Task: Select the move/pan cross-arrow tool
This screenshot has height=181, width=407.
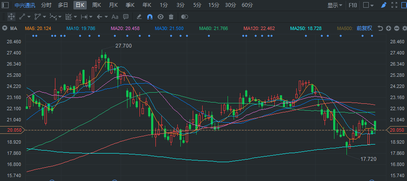Action: [11, 17]
